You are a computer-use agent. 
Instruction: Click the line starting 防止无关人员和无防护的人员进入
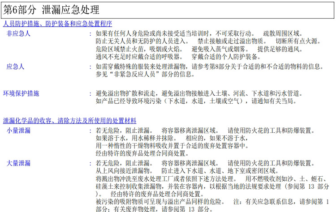coord(208,41)
